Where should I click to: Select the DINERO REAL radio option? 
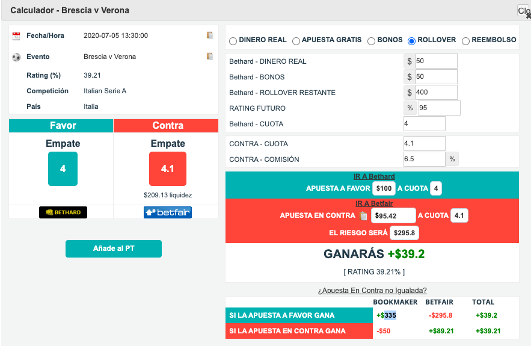pyautogui.click(x=233, y=41)
